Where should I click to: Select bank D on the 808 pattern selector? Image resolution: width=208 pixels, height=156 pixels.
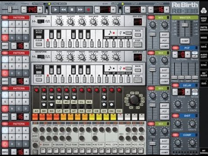coord(26,109)
